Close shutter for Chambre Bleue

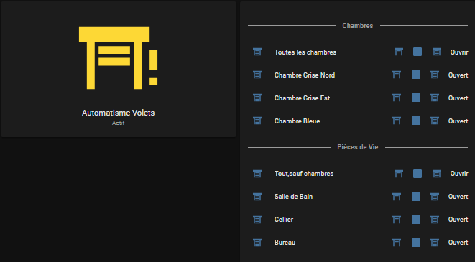click(435, 121)
